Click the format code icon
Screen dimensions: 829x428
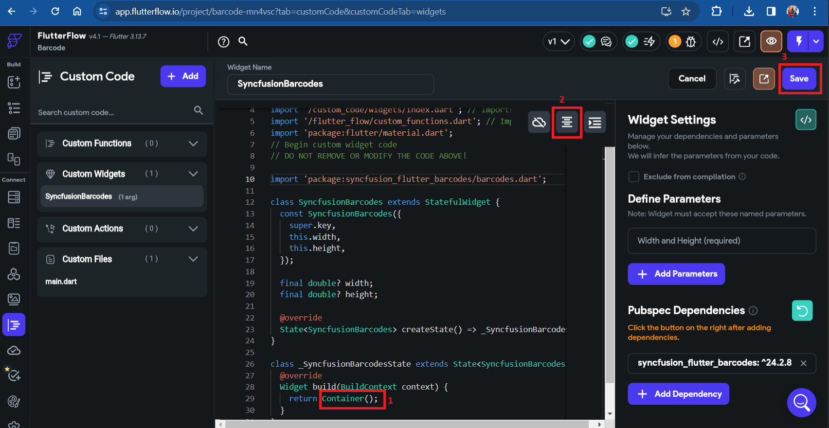click(x=567, y=122)
